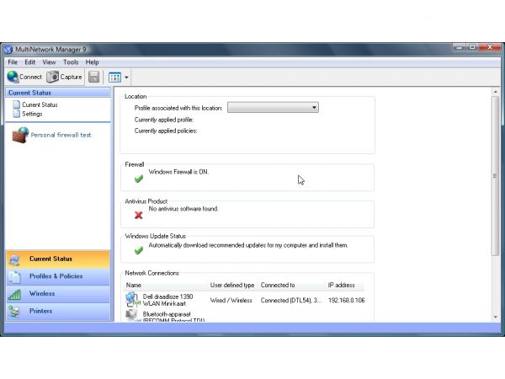Select Settings tree item
Viewport: 505px width, 379px height.
(x=32, y=114)
